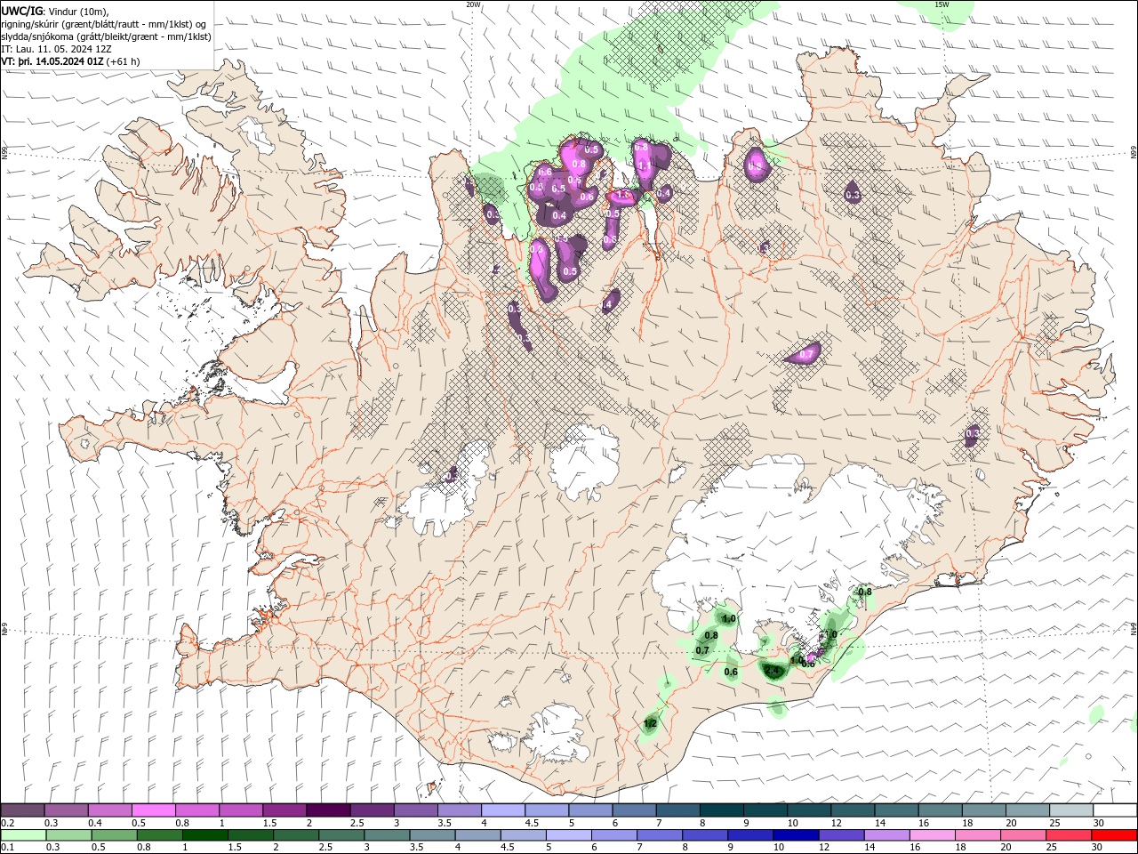Pick the white snow-scale swatch above 30
This screenshot has height=854, width=1138.
pos(1114,810)
